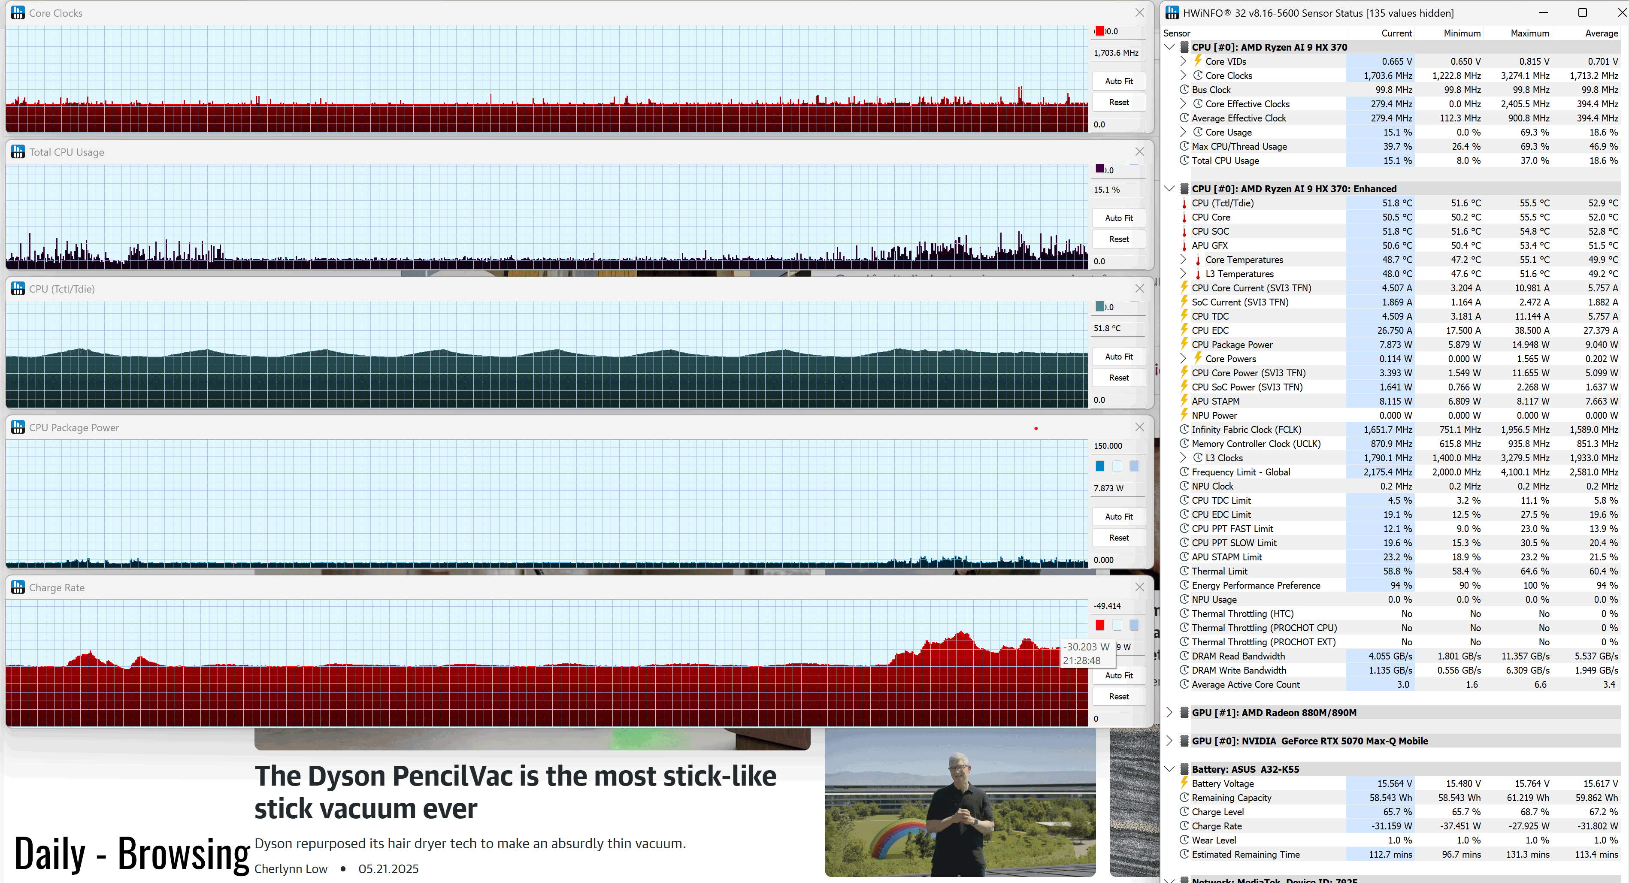The image size is (1629, 883).
Task: Click chip icon of Battery ASUS A32-K55 group
Action: 1184,768
